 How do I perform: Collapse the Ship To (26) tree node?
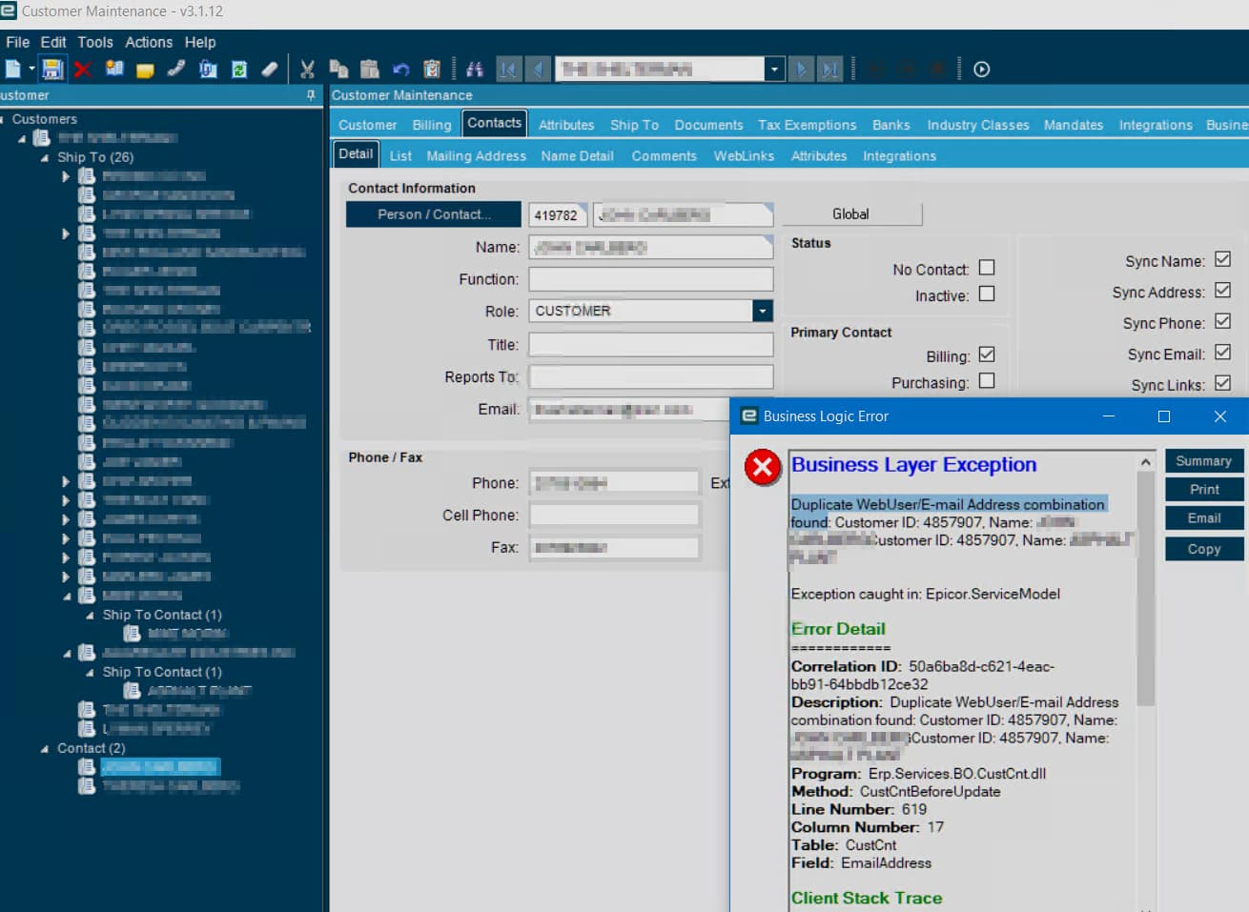(44, 157)
